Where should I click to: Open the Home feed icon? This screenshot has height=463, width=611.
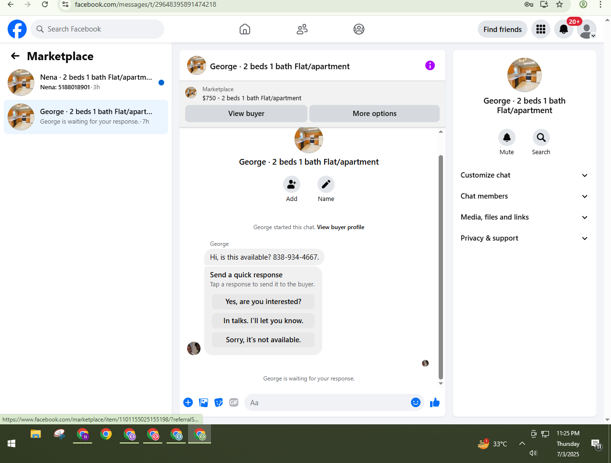(245, 29)
